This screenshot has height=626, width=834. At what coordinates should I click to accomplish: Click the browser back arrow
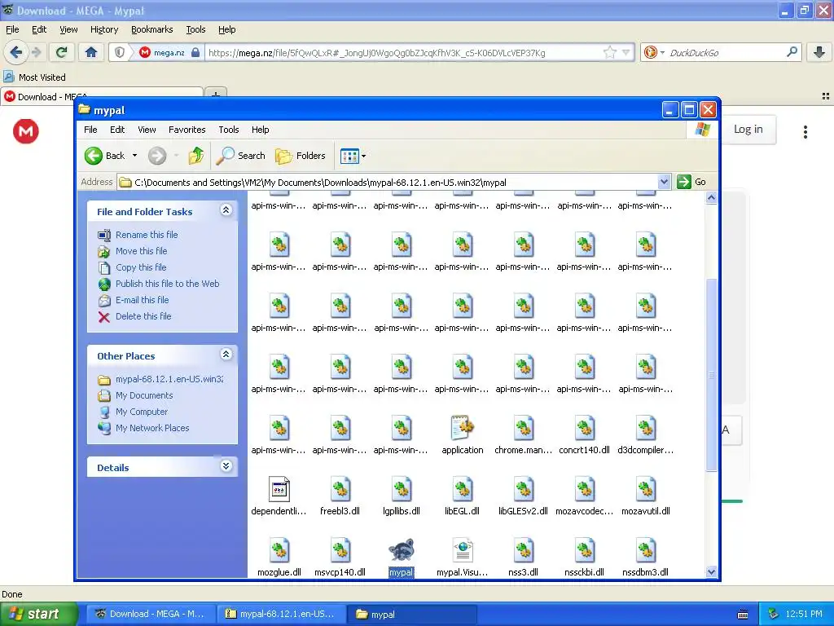coord(16,52)
